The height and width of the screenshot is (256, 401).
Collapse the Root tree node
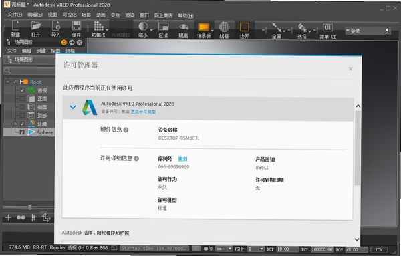tap(8, 82)
